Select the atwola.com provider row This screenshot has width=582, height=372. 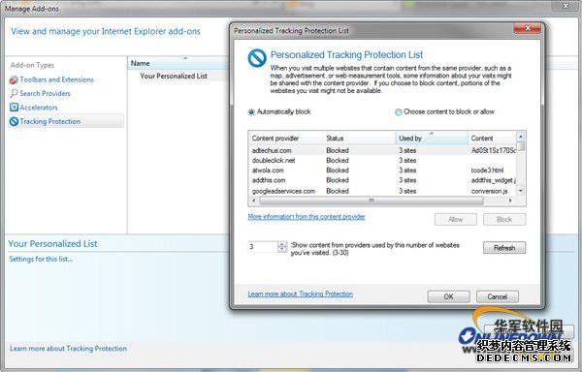tap(382, 170)
